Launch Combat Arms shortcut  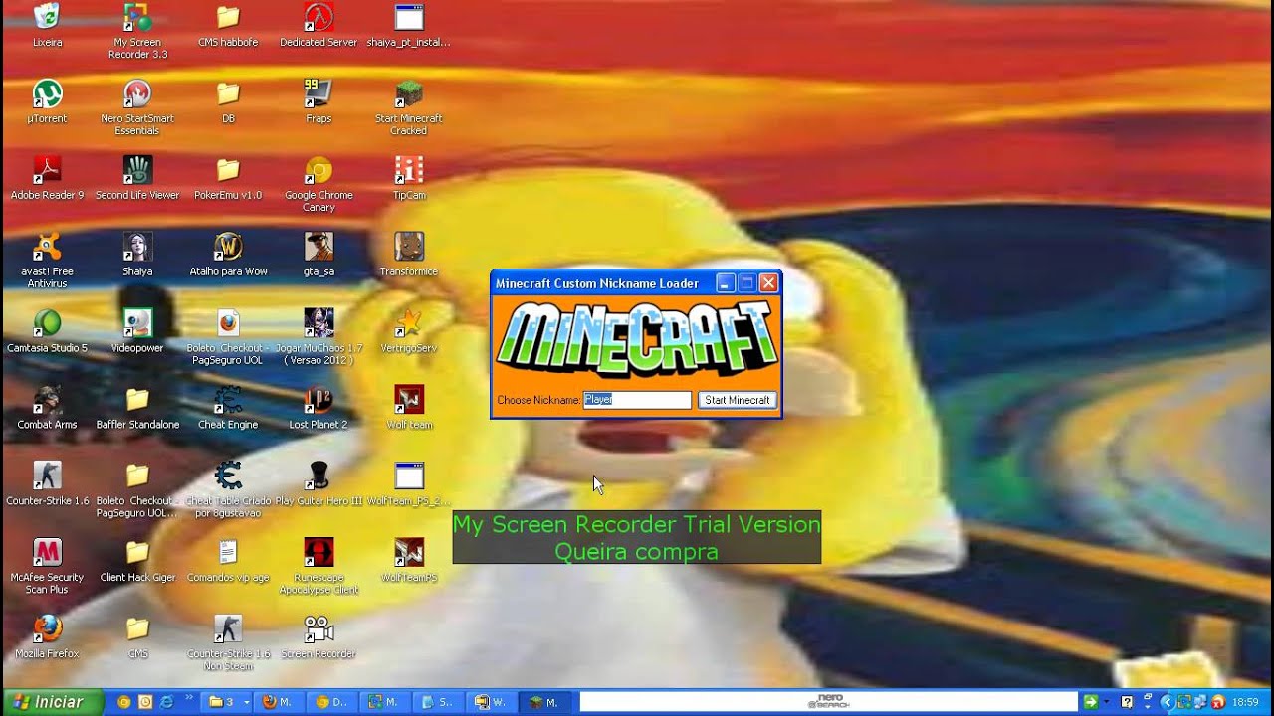pos(47,409)
